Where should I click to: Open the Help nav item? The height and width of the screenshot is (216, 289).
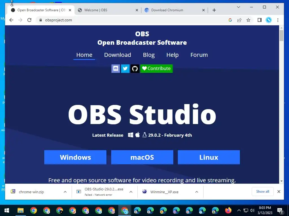coord(172,55)
